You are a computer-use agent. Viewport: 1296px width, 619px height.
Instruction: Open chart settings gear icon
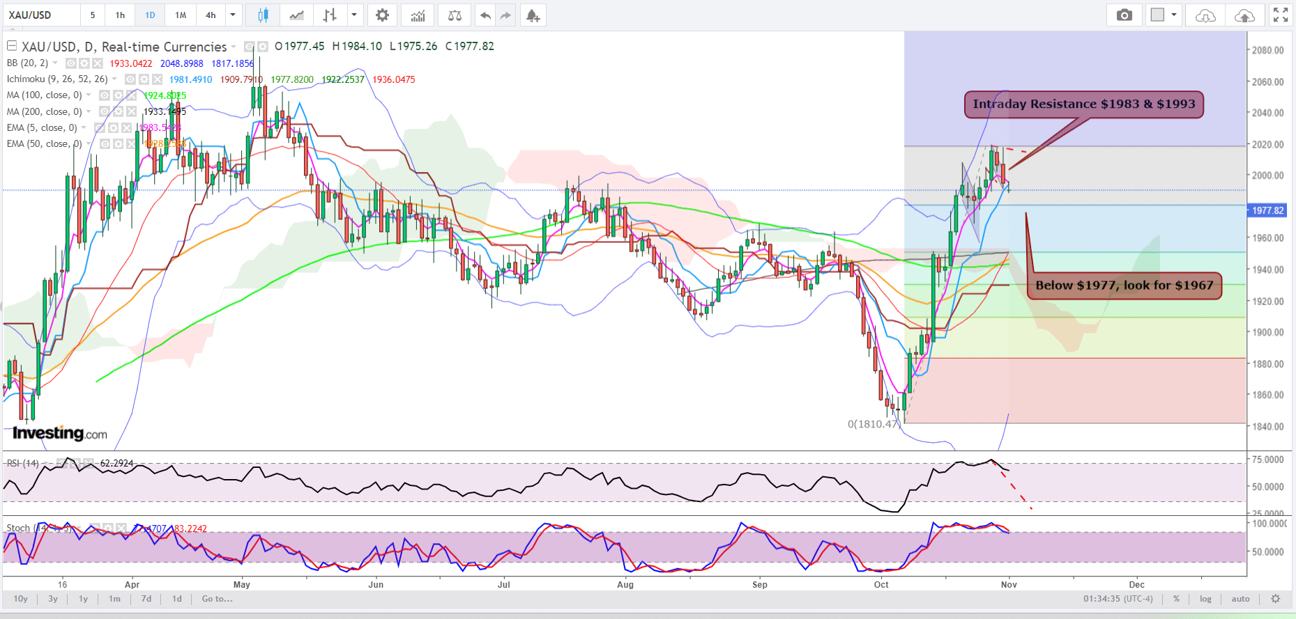click(382, 15)
